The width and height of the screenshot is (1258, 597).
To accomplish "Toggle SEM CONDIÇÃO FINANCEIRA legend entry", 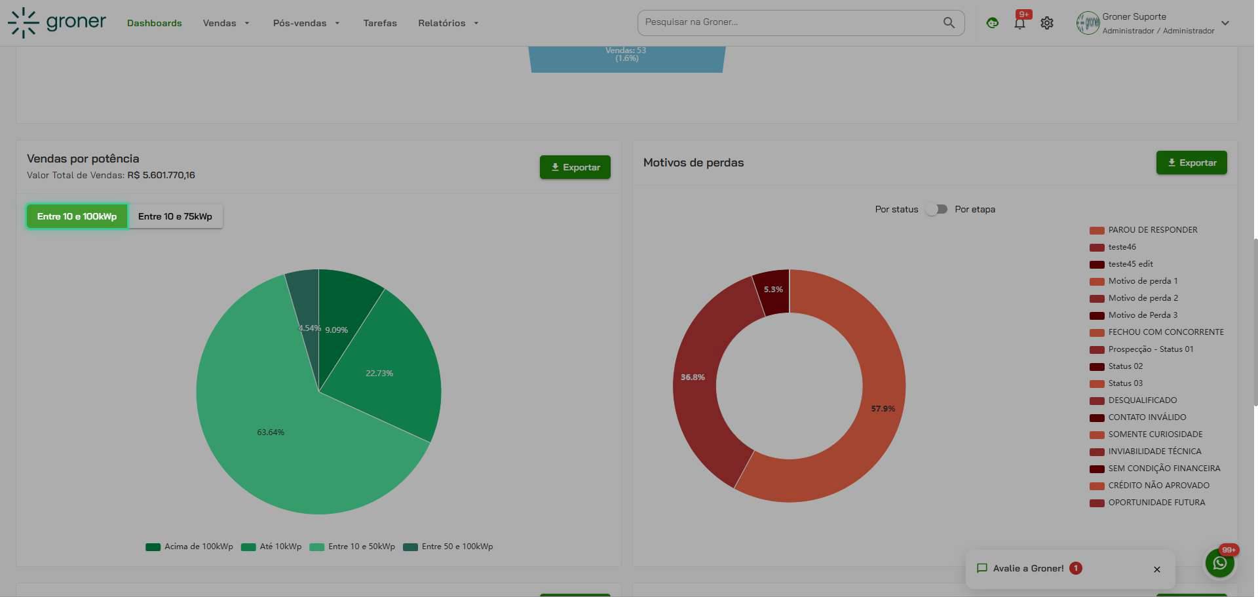I will click(x=1155, y=469).
